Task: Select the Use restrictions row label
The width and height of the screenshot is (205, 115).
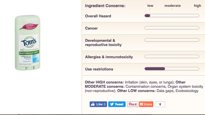Action: click(99, 69)
